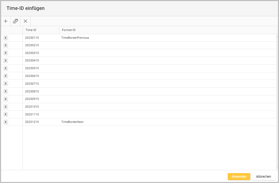Select Time-ID cell 20250715
This screenshot has width=279, height=183.
pos(32,84)
